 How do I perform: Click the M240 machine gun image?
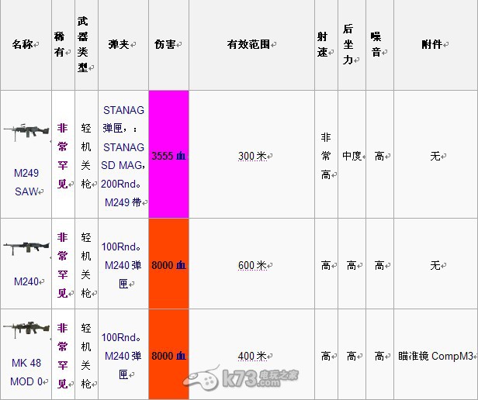point(26,248)
